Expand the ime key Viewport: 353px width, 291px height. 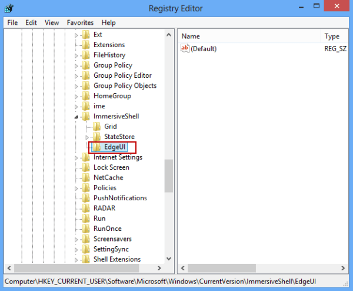click(x=76, y=107)
